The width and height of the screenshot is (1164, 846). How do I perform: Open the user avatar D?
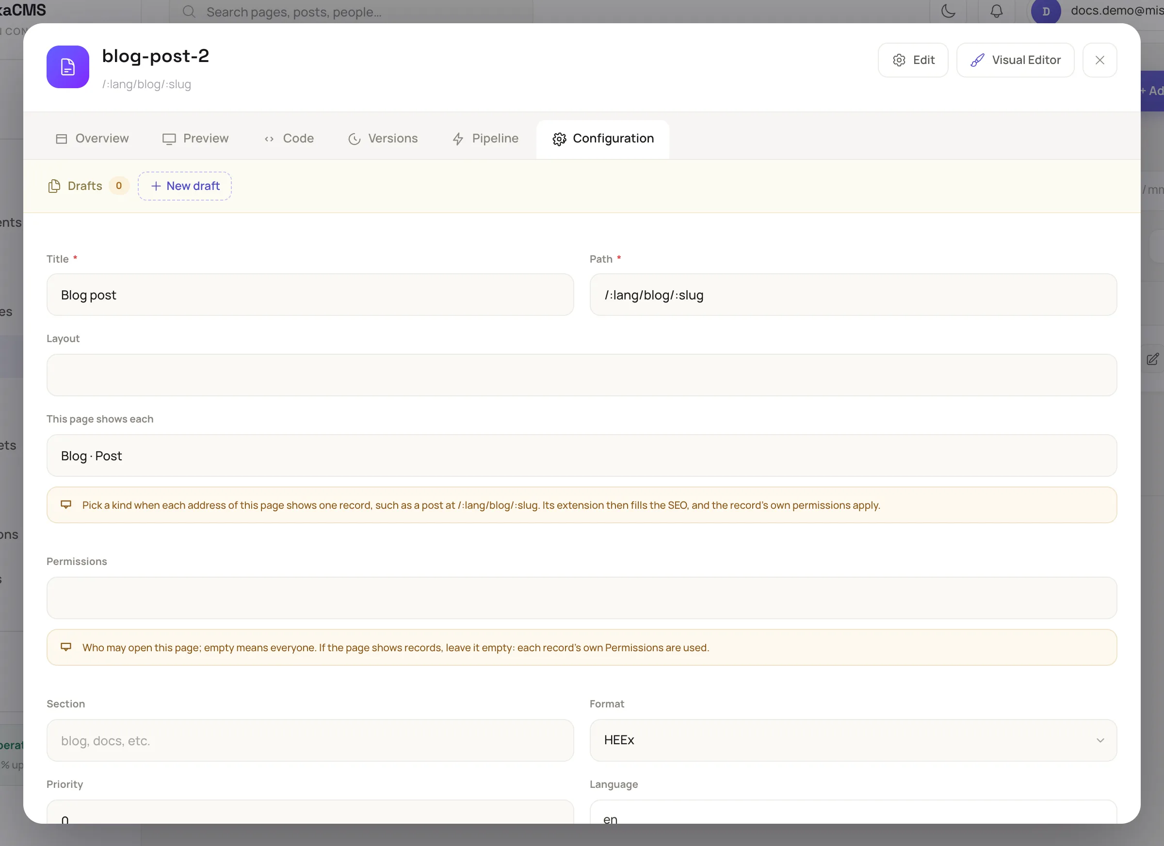click(x=1046, y=11)
